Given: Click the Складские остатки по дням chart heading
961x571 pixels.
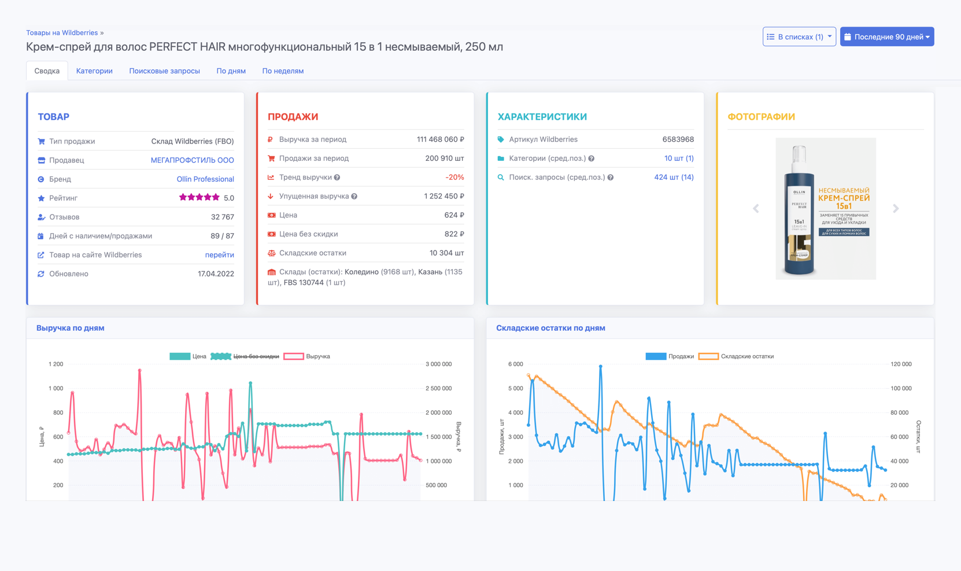Looking at the screenshot, I should 550,328.
